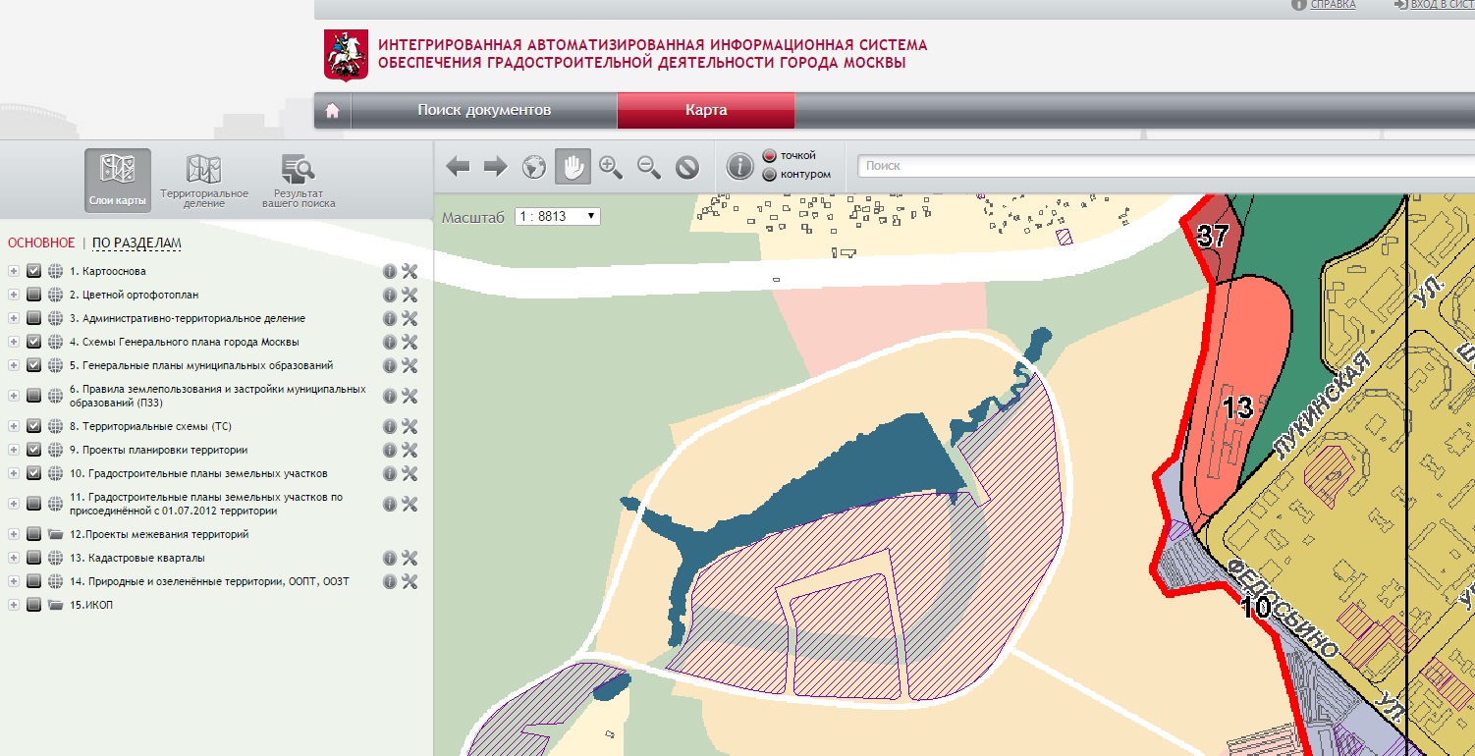Activate the zoom out magnifier tool
The image size is (1475, 756).
click(x=649, y=167)
